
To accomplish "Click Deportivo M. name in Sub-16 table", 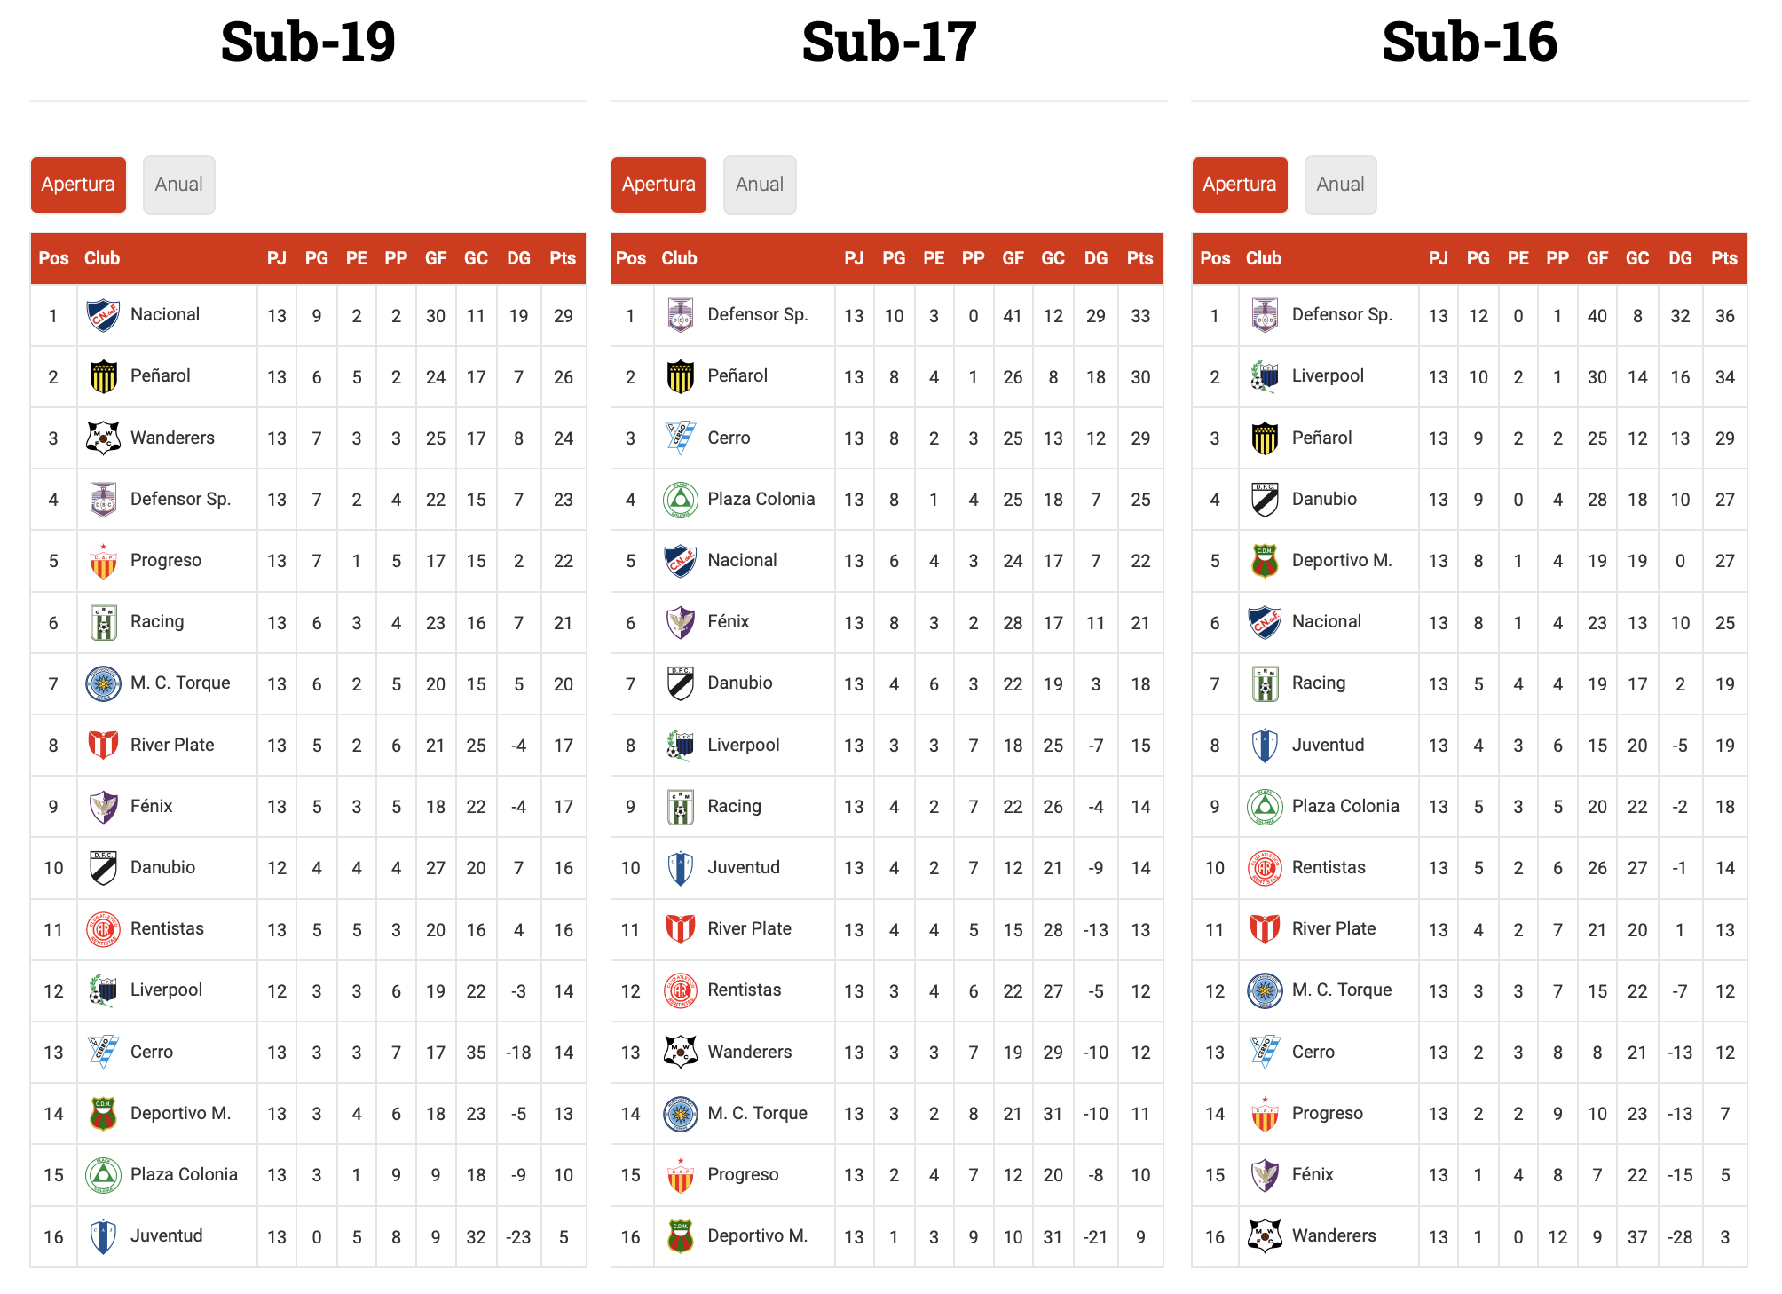I will tap(1341, 560).
